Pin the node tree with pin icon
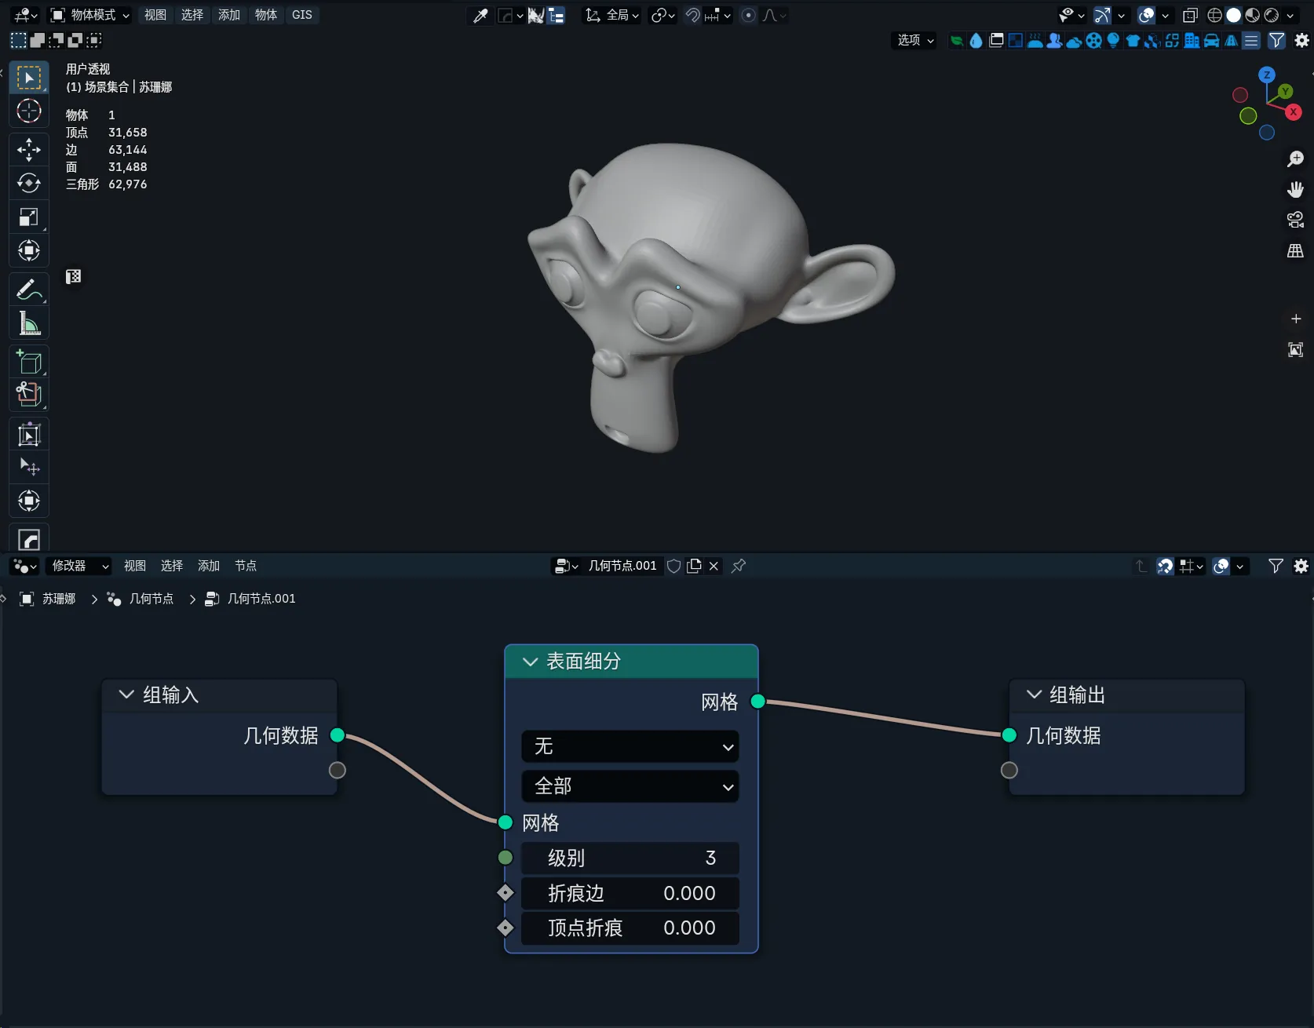 739,566
